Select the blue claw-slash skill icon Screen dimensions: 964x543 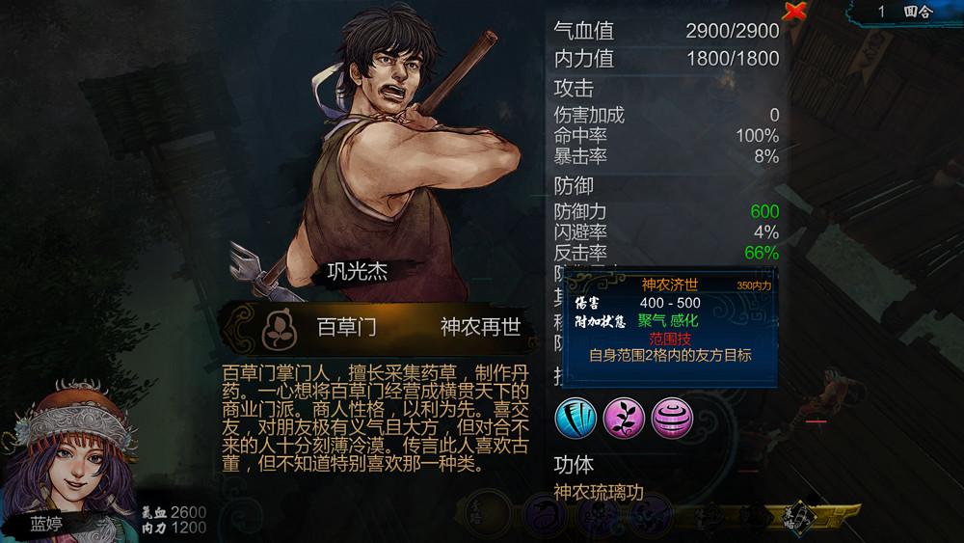(576, 419)
